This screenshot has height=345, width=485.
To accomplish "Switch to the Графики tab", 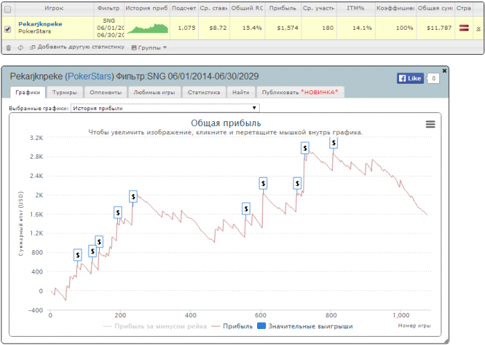I will click(28, 92).
